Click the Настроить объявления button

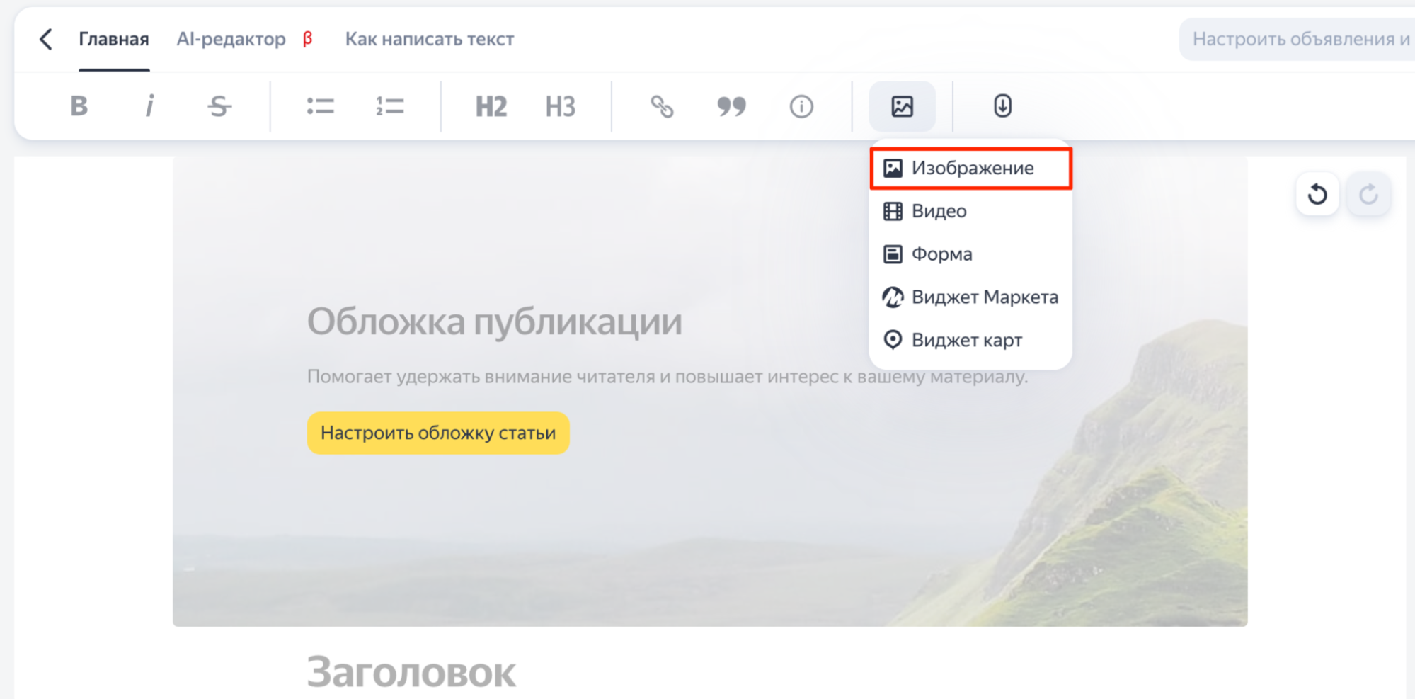pyautogui.click(x=1297, y=39)
